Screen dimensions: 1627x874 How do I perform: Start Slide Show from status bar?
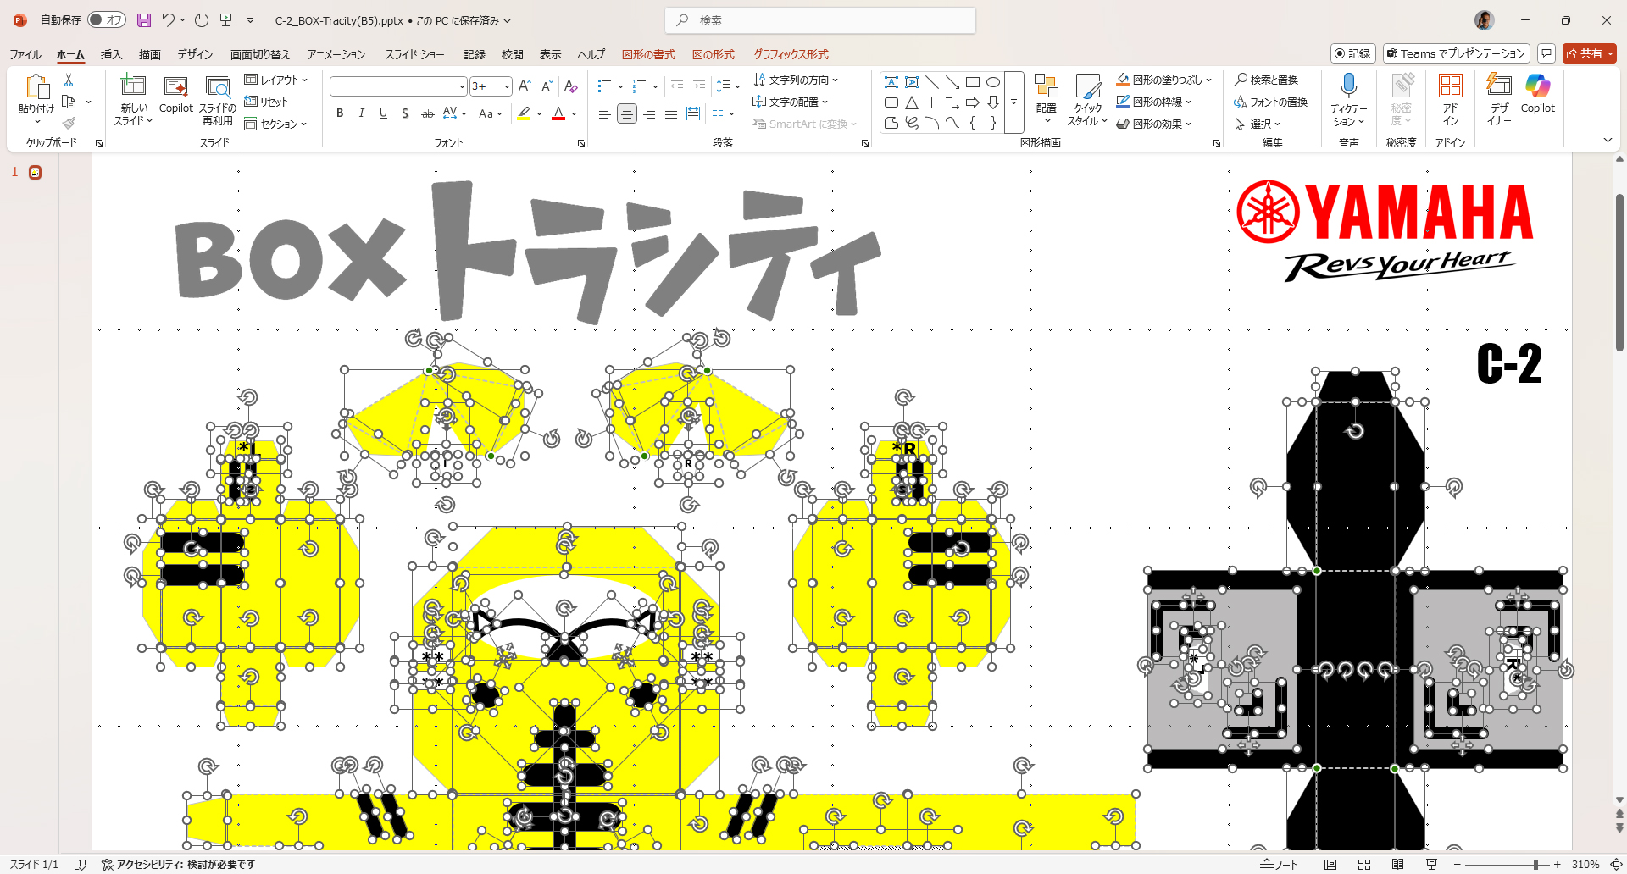pos(1431,865)
